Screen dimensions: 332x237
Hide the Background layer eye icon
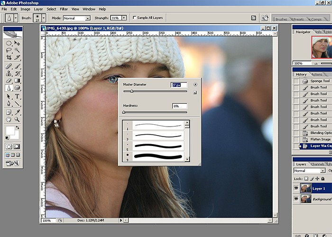(x=296, y=199)
